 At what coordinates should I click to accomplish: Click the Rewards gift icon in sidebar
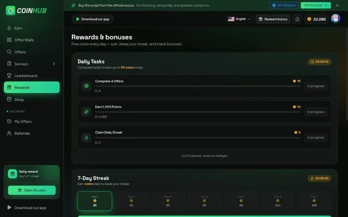(x=9, y=87)
